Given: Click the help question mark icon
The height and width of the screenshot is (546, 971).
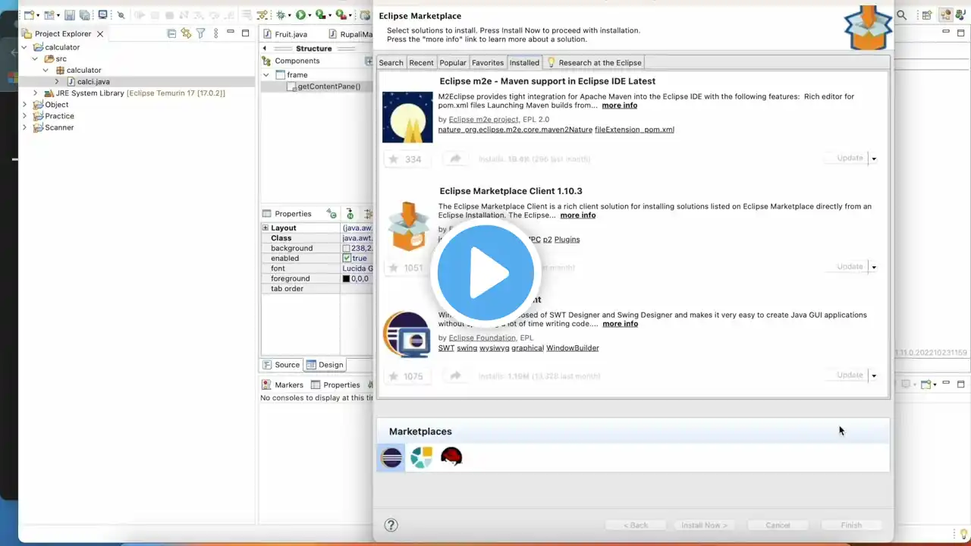Looking at the screenshot, I should click(x=391, y=525).
